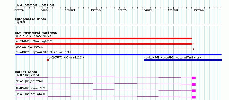This screenshot has height=100, width=229.
Task: Click the 136283k ruler tick label
Action: point(19,11)
